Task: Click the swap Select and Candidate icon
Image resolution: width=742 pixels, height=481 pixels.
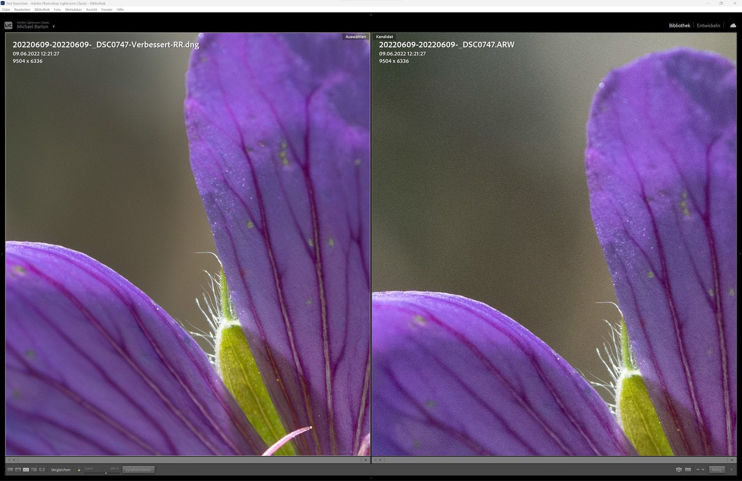Action: point(679,470)
